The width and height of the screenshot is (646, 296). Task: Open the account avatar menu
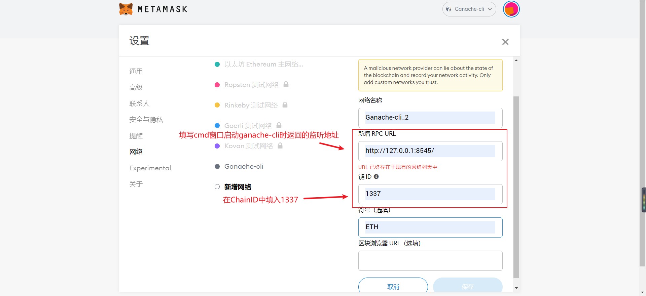511,9
